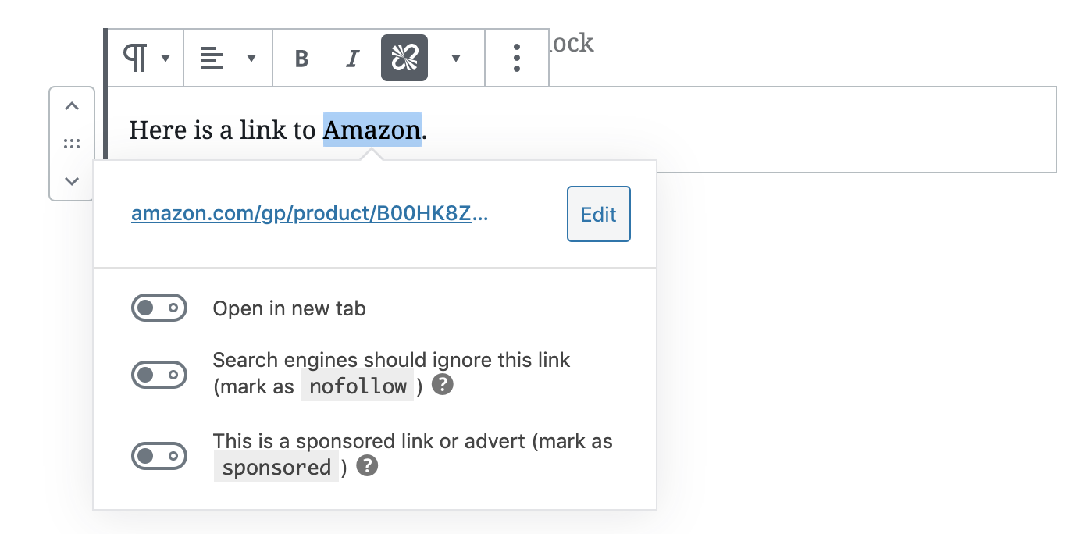Move block down with the down arrow
The height and width of the screenshot is (534, 1090).
coord(72,181)
